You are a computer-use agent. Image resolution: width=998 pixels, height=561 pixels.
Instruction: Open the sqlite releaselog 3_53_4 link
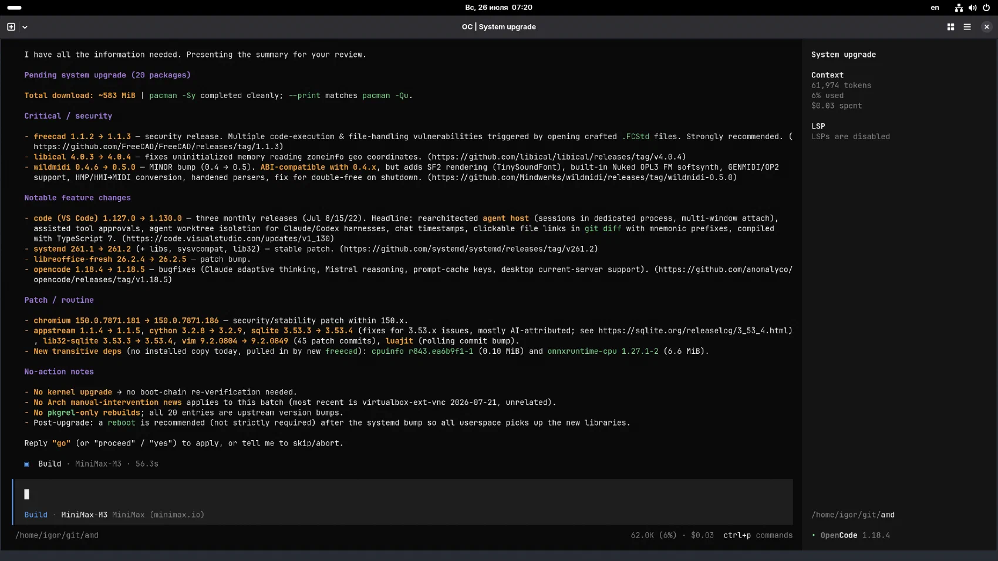[x=693, y=331]
